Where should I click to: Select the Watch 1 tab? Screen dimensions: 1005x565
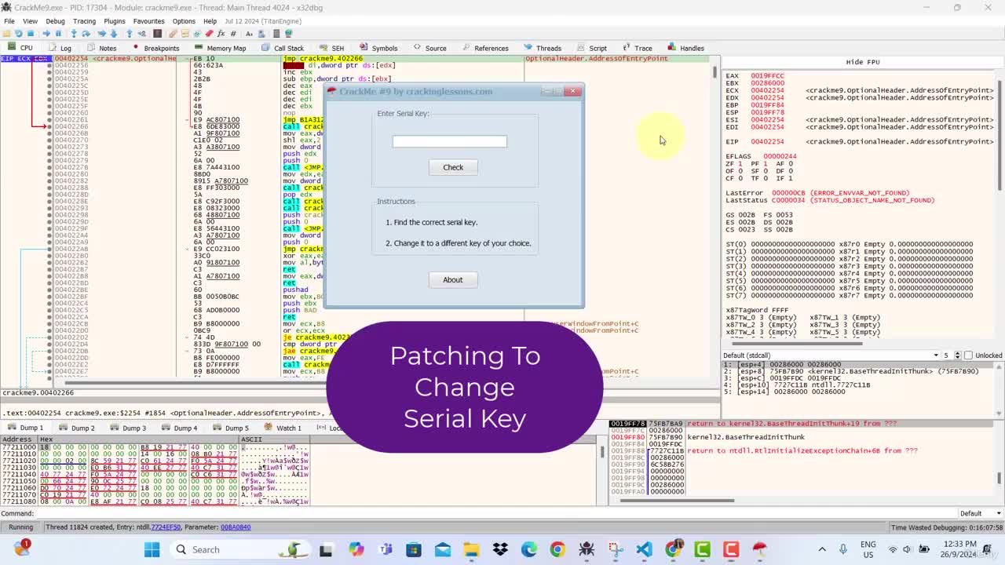283,428
